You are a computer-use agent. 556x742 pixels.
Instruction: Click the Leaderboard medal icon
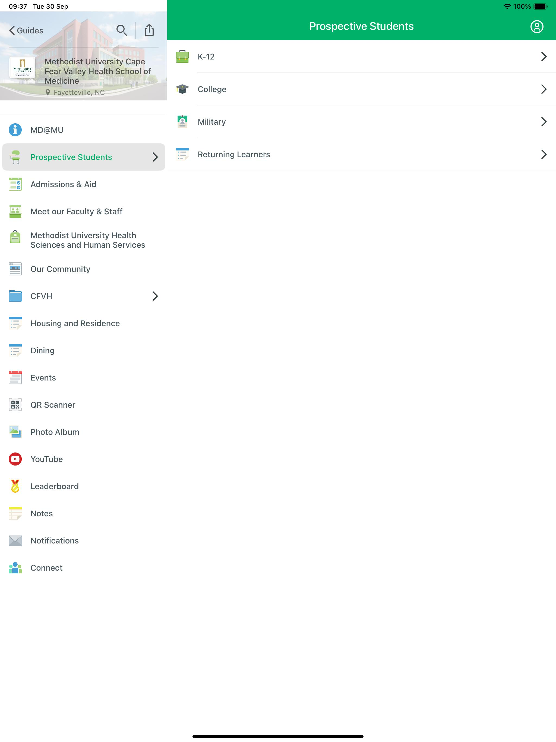click(15, 486)
